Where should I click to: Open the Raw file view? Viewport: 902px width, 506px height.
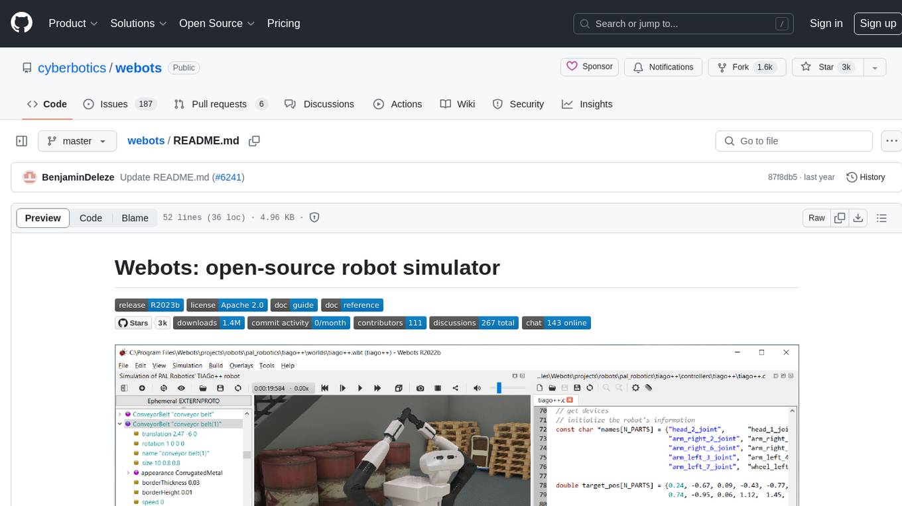pos(816,218)
